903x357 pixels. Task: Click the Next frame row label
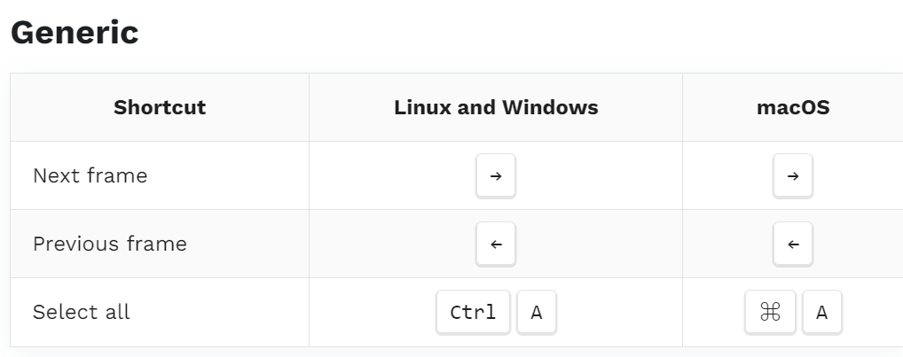[x=90, y=175]
